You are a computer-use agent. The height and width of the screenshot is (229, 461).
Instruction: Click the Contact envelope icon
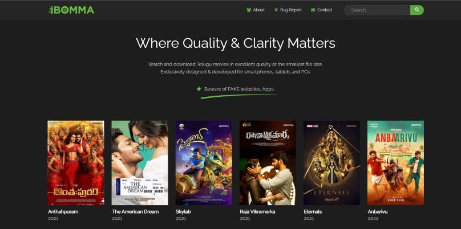313,10
